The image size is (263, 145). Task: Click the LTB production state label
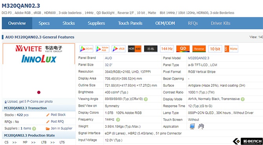point(44,142)
